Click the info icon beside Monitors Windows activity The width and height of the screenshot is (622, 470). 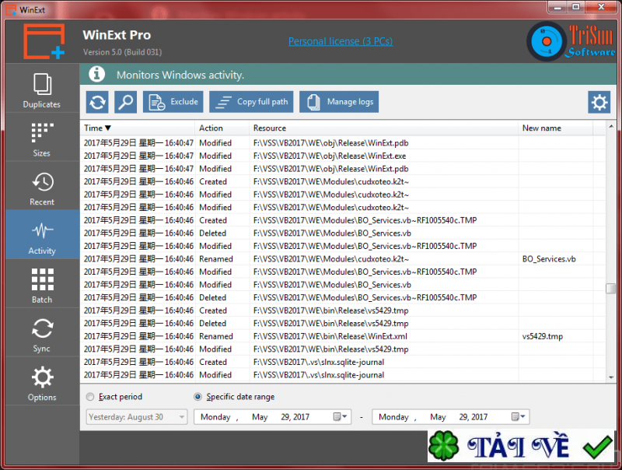point(96,74)
